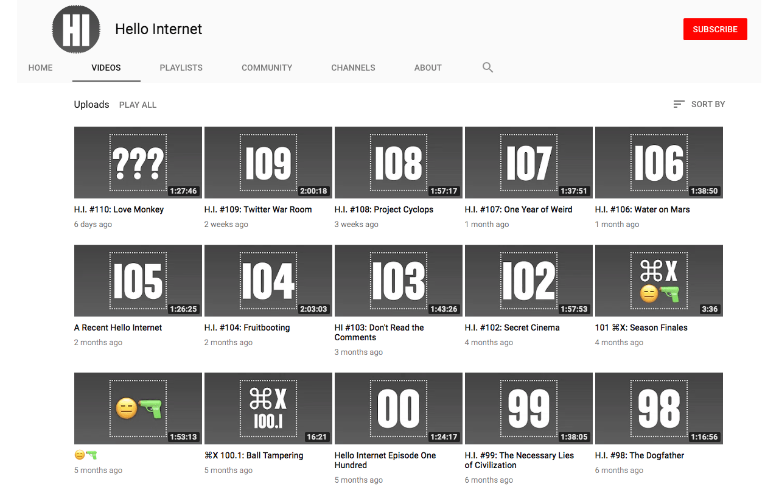The width and height of the screenshot is (779, 487).
Task: Click title Hello Internet Episode One Hundred
Action: pos(385,460)
